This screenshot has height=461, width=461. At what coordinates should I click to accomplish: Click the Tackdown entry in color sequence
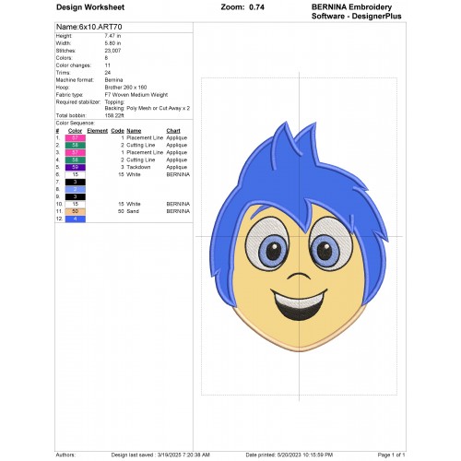point(138,167)
